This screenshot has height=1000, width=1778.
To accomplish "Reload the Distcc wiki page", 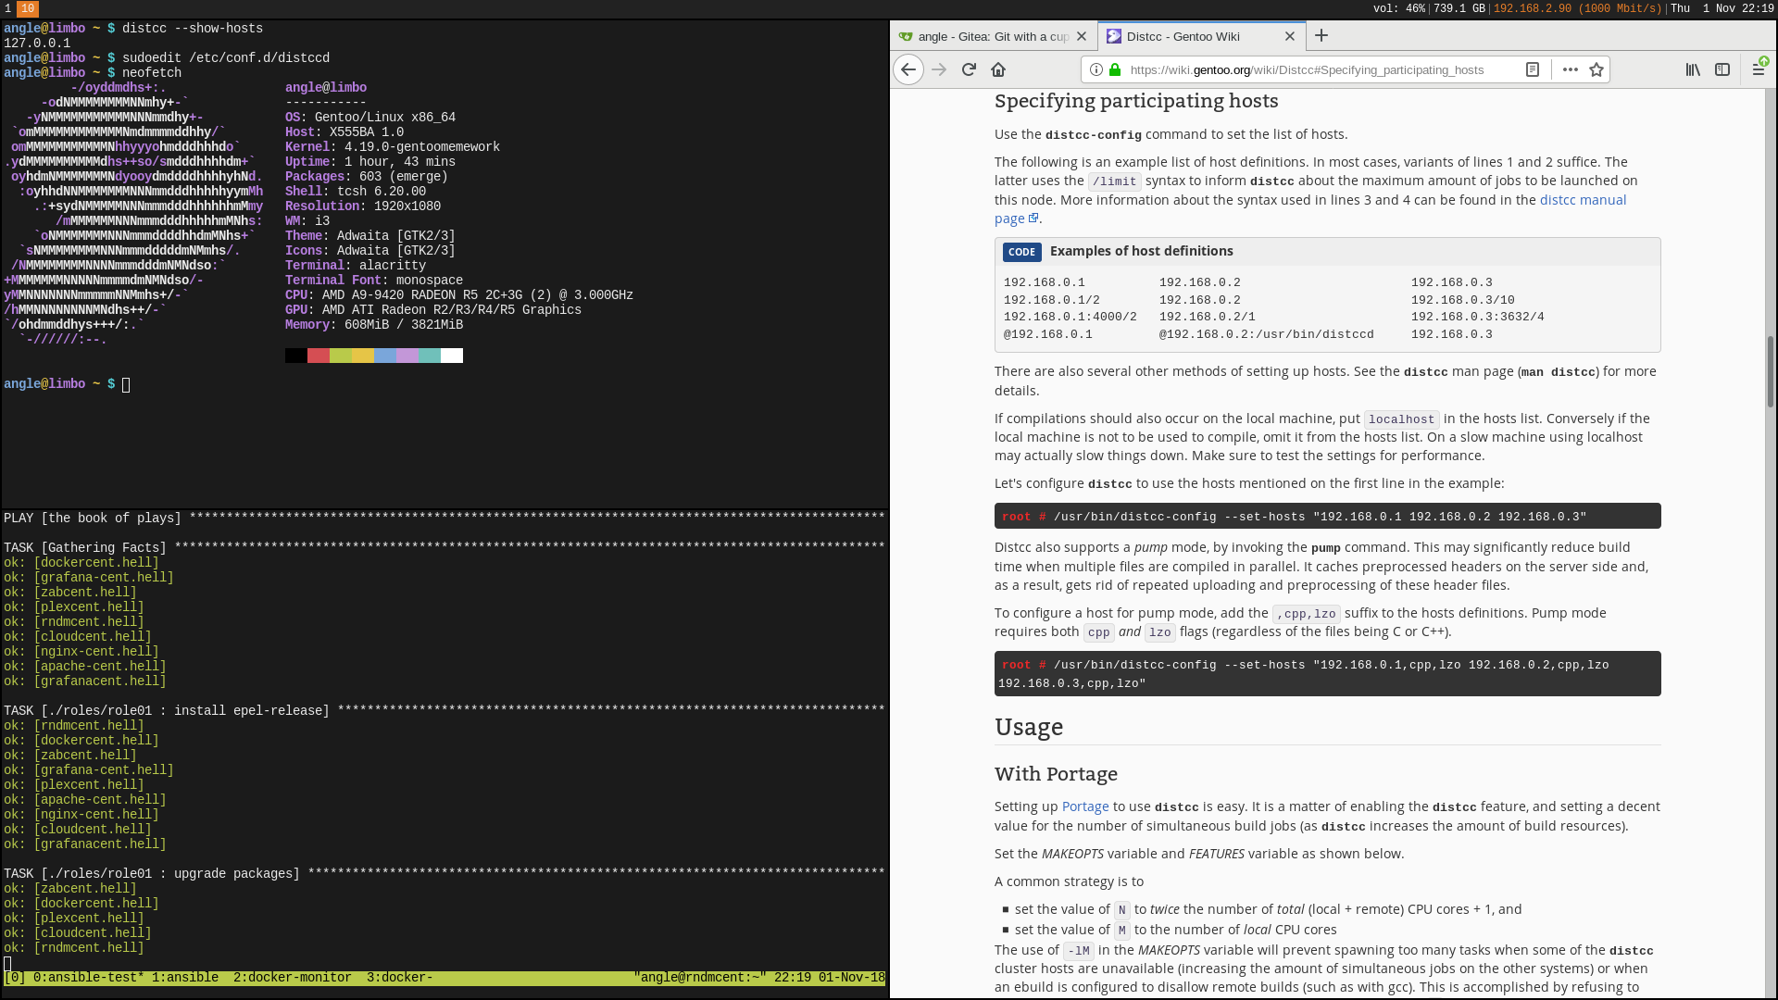I will tap(969, 69).
